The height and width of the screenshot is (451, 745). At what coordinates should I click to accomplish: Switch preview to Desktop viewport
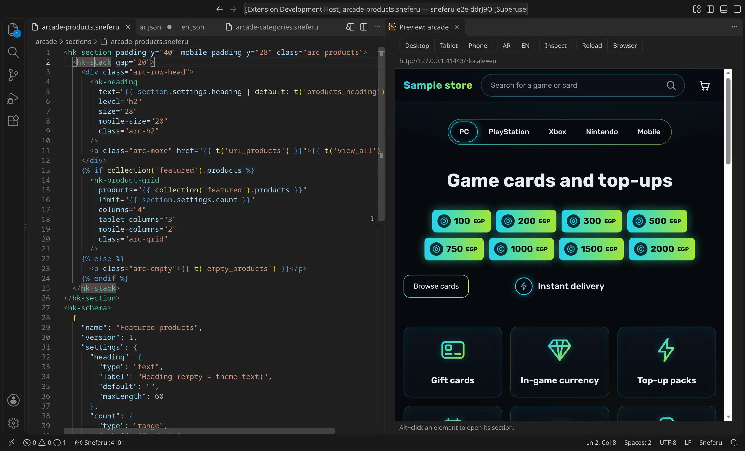[x=417, y=46]
